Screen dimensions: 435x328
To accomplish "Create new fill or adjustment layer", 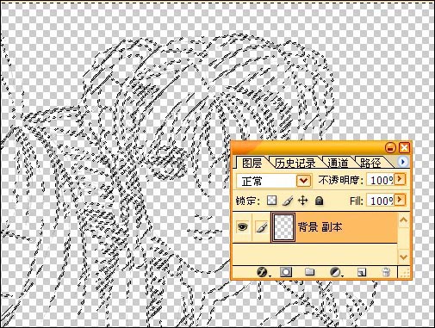I will [x=335, y=272].
